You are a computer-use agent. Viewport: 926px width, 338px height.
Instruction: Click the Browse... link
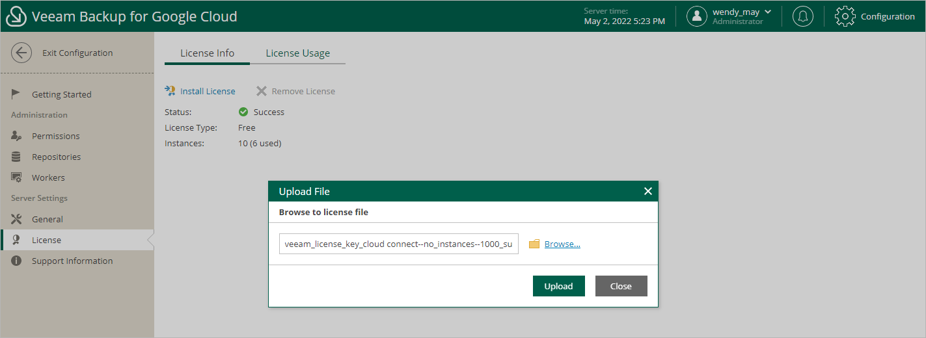(x=562, y=244)
